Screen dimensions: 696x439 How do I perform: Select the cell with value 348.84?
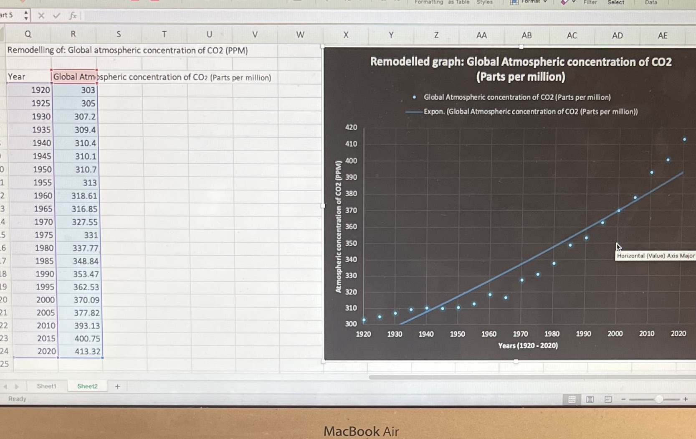78,261
